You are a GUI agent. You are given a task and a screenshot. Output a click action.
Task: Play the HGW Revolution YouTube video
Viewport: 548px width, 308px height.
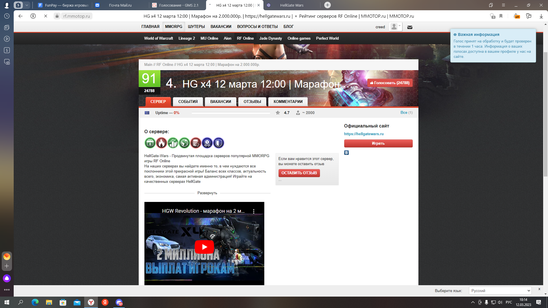click(204, 247)
